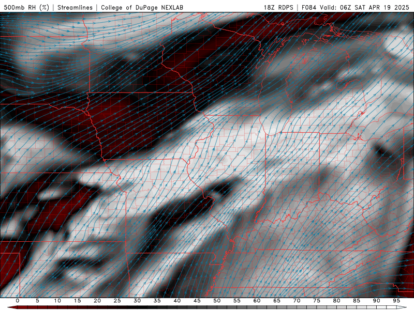Screen dimensions: 414x310
Task: Click the "06Z SAT APR 19 2025" valid time
Action: (375, 7)
